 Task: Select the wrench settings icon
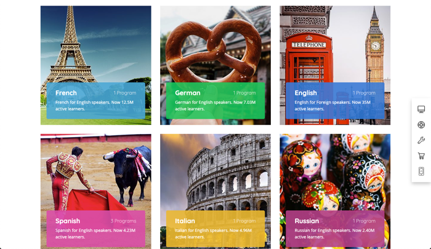click(421, 140)
